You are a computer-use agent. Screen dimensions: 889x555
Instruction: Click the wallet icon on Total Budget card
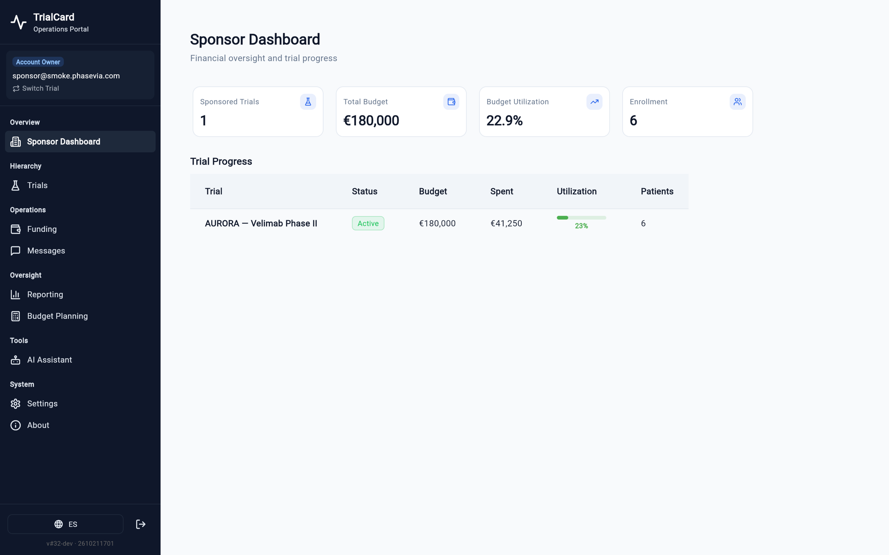point(451,102)
